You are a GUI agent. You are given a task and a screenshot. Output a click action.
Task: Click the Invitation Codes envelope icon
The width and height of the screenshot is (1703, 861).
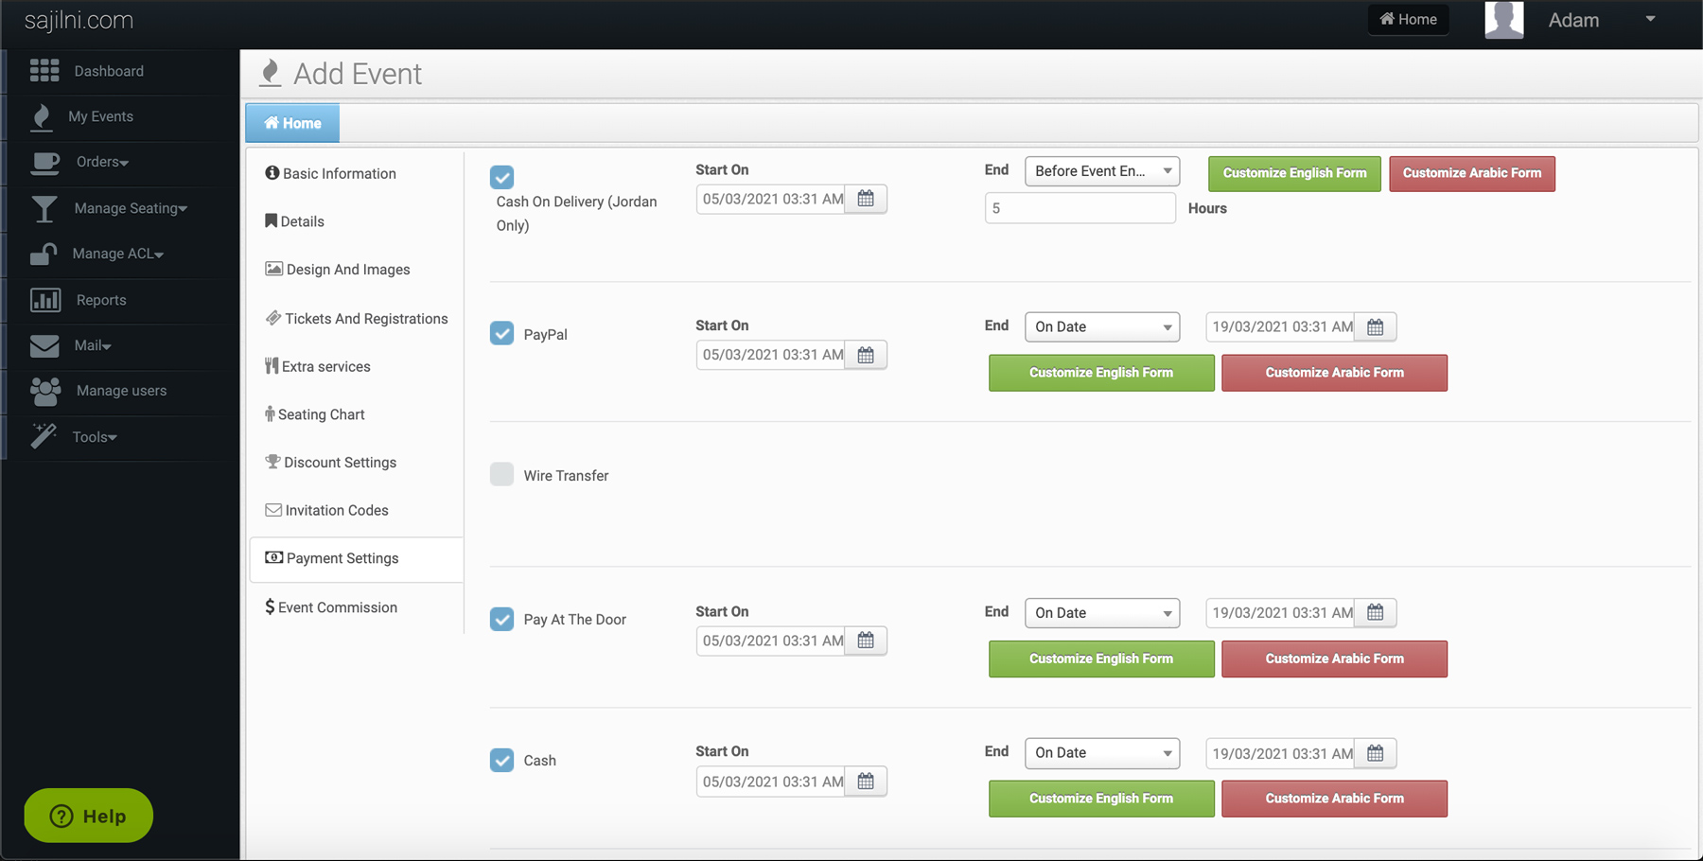click(x=273, y=510)
